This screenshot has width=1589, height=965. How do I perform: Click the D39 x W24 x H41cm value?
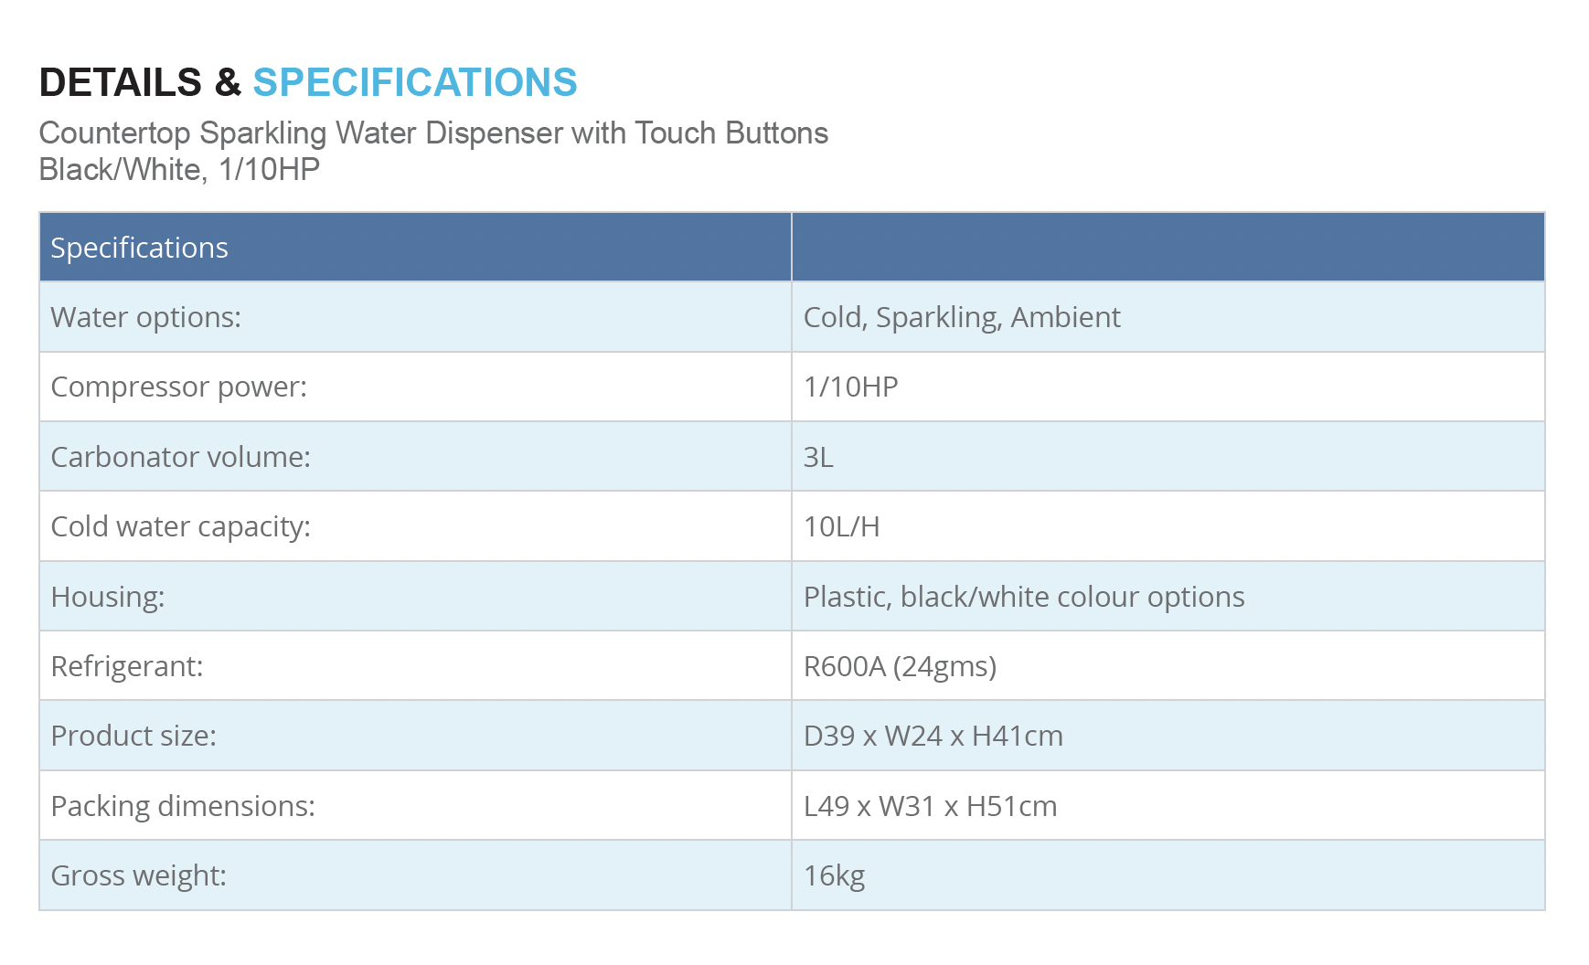(933, 736)
